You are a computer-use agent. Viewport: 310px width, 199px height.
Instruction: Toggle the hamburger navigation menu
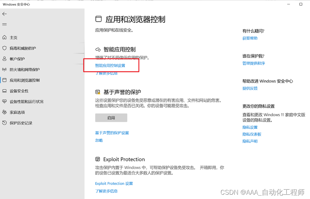4,24
